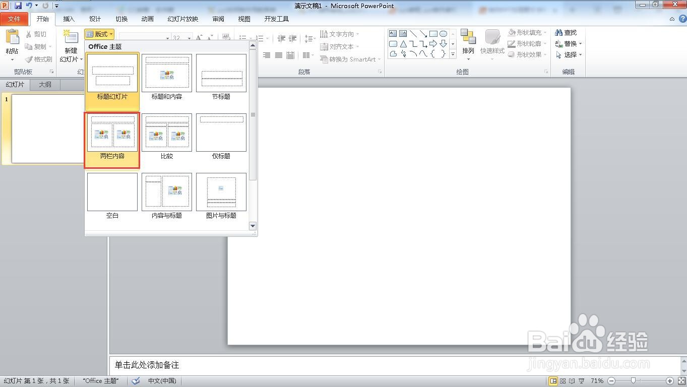Image resolution: width=687 pixels, height=387 pixels.
Task: Open the Slide Show (幻灯片放映) tab
Action: 183,19
